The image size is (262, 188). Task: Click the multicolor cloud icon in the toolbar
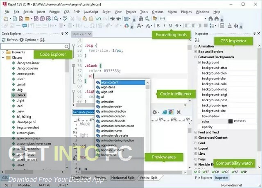tap(126, 25)
